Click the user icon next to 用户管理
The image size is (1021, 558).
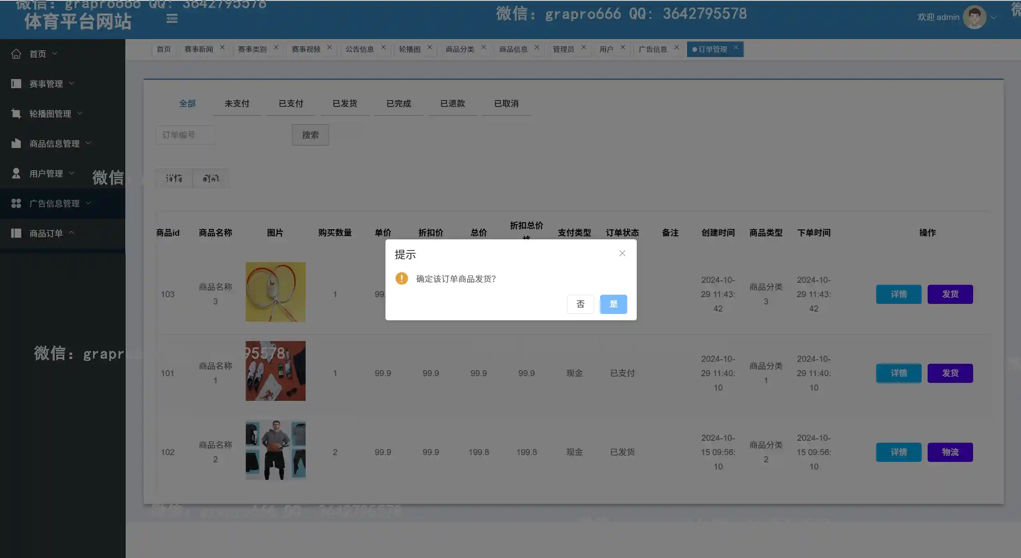(x=16, y=173)
